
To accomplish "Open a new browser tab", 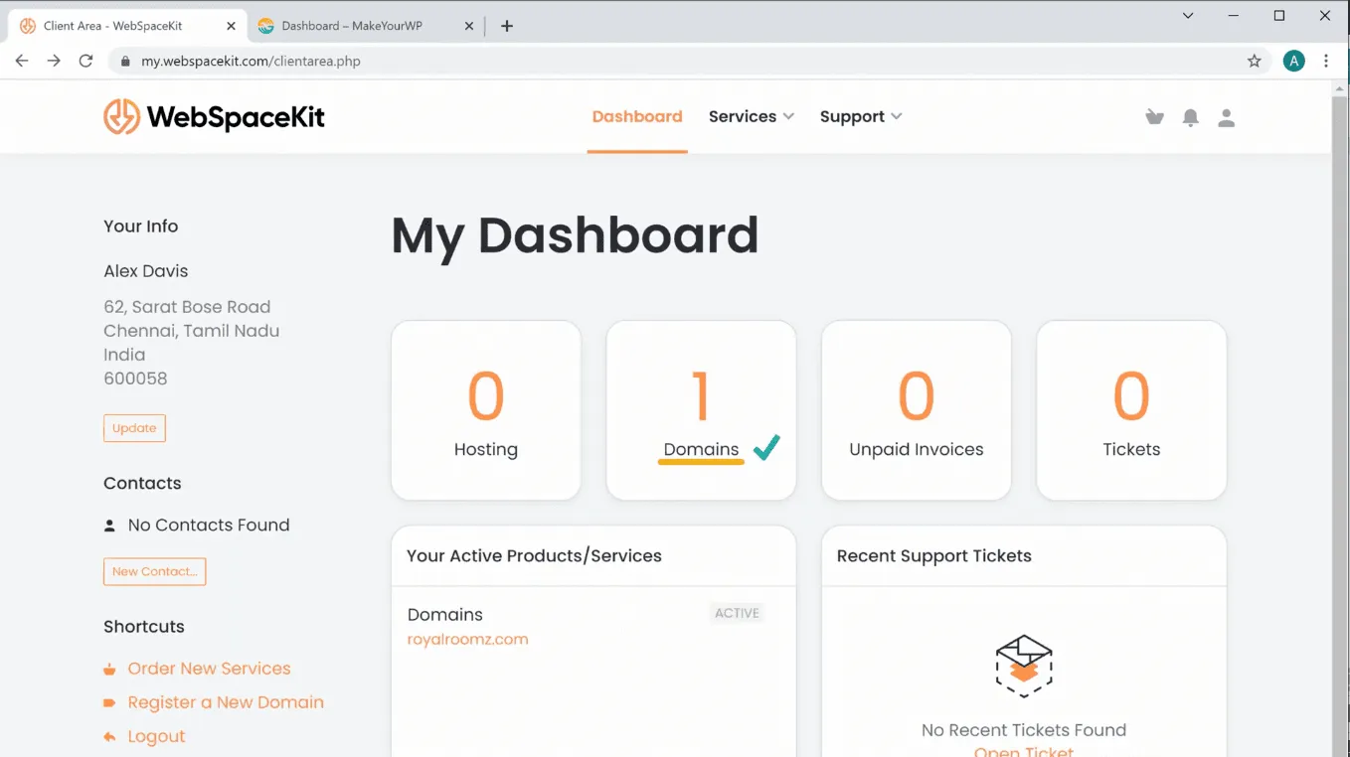I will tap(507, 26).
